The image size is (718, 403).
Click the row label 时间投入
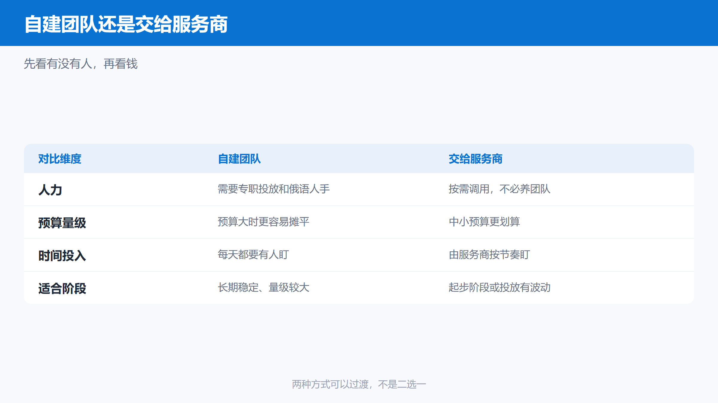tap(62, 256)
